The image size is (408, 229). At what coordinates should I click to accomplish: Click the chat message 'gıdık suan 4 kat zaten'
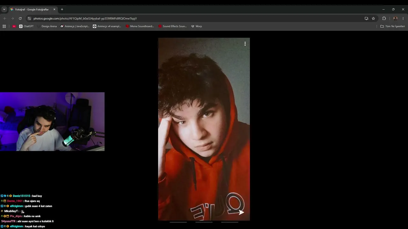click(39, 206)
